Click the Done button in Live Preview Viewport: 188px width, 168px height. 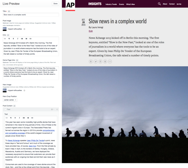[x=55, y=3]
